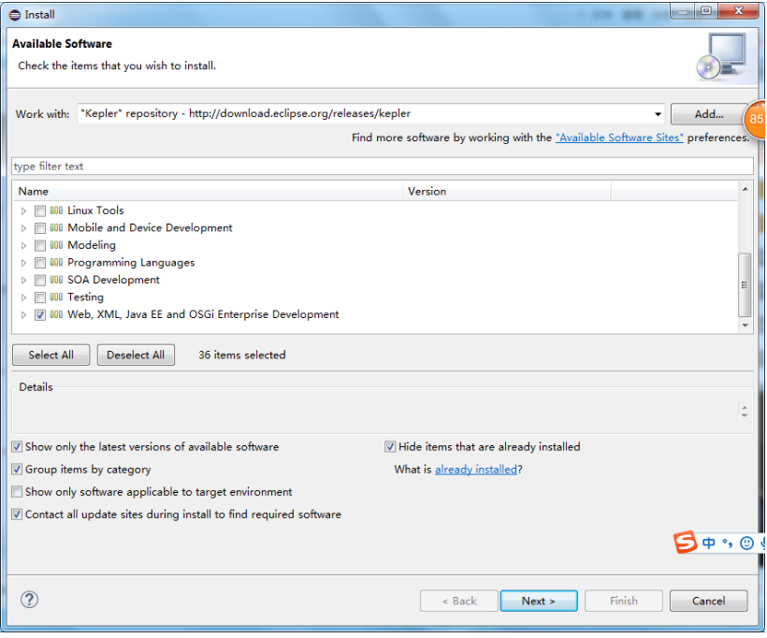The height and width of the screenshot is (638, 767).
Task: Click the 36 items selected text
Action: [242, 355]
